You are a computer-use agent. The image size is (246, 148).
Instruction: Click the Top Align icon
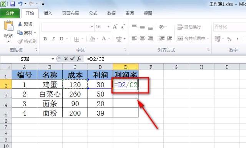134,27
